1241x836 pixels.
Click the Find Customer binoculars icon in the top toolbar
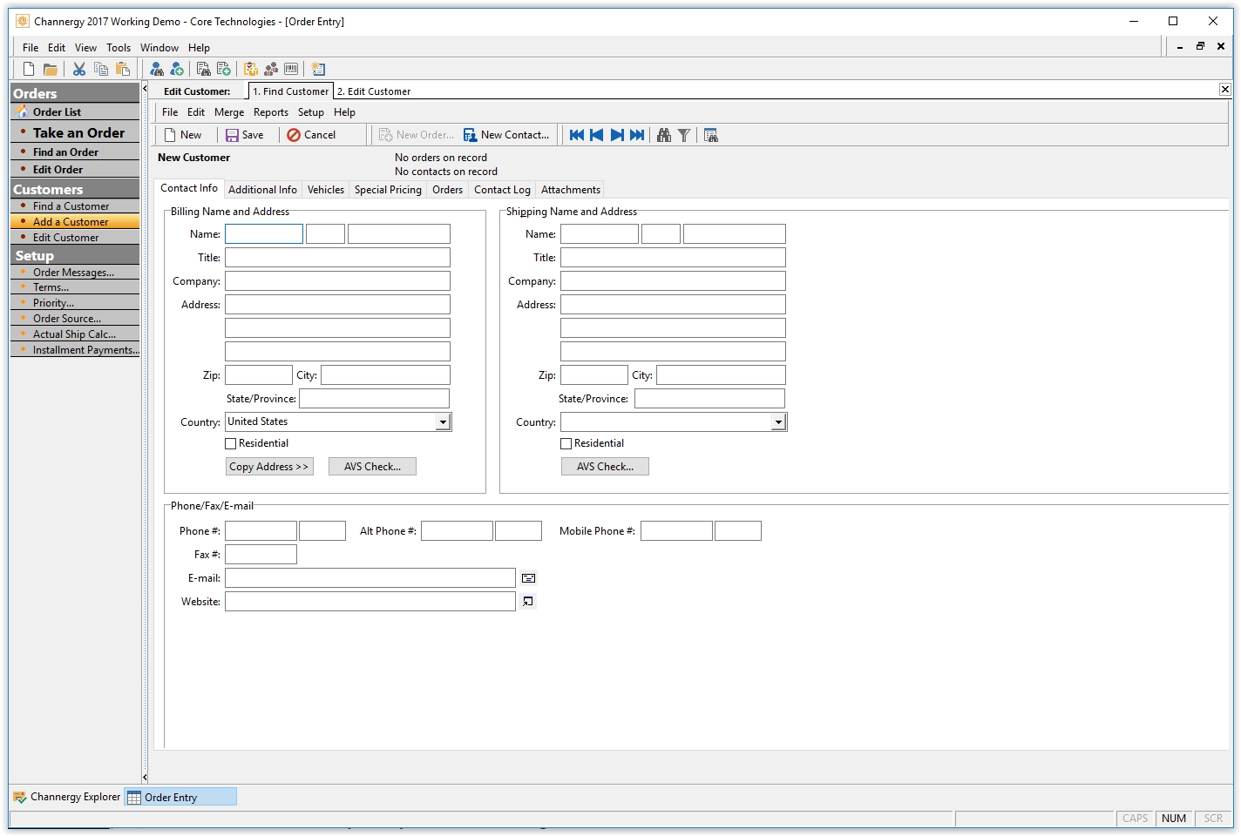tap(157, 70)
